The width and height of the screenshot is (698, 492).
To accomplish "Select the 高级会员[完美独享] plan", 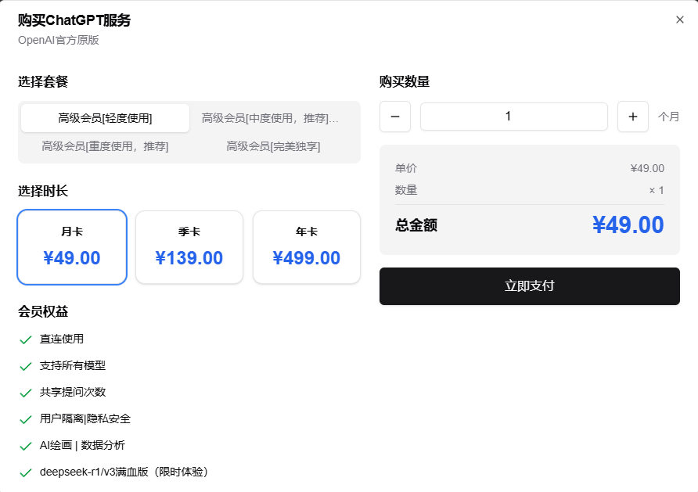I will 273,146.
